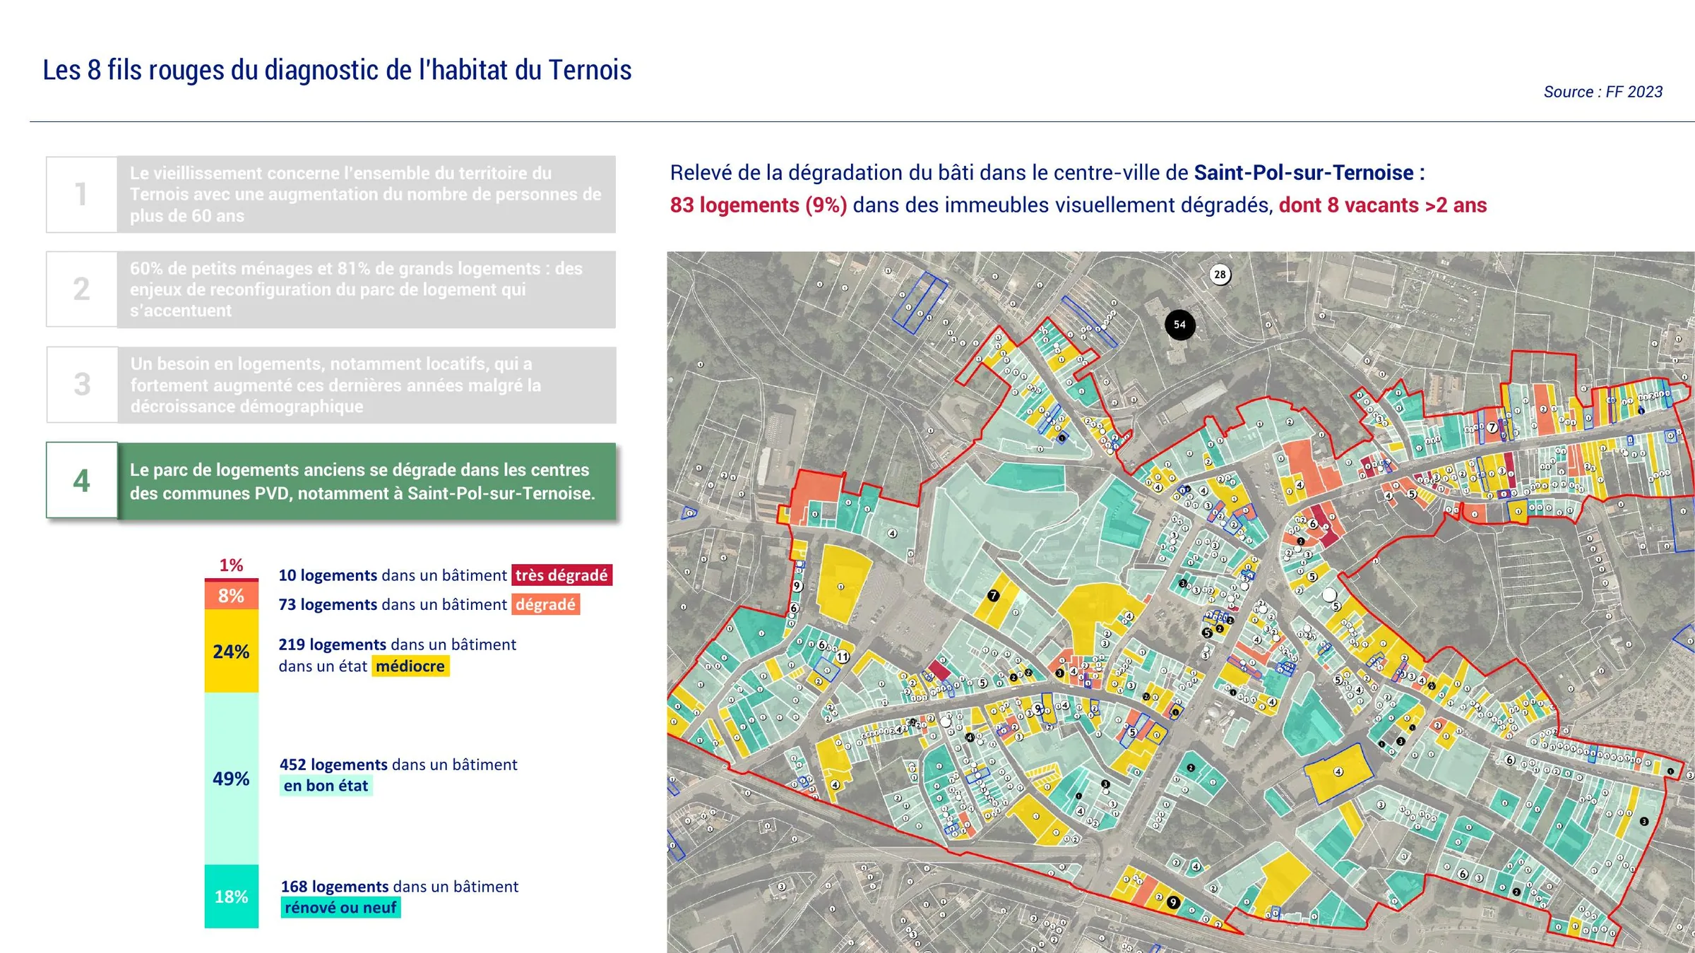Click the white map marker labeled 28
1695x953 pixels.
[x=1220, y=275]
